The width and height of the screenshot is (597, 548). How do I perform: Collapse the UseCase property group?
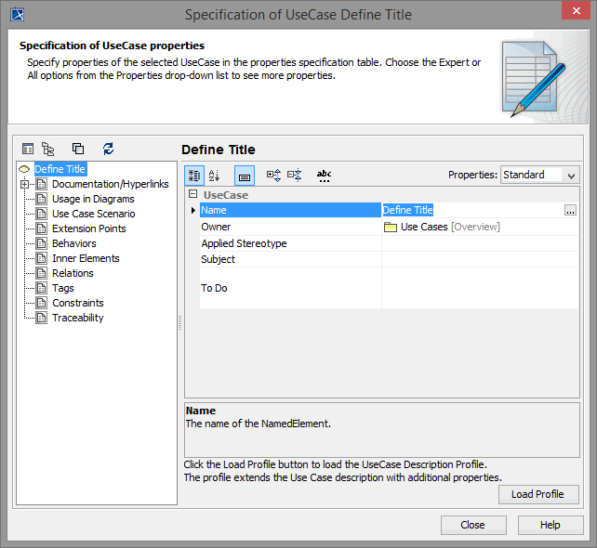(x=192, y=195)
